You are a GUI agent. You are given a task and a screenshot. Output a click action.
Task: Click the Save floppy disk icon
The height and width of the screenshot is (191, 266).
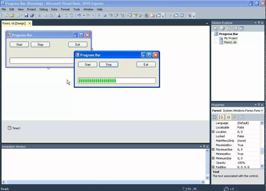click(x=26, y=16)
